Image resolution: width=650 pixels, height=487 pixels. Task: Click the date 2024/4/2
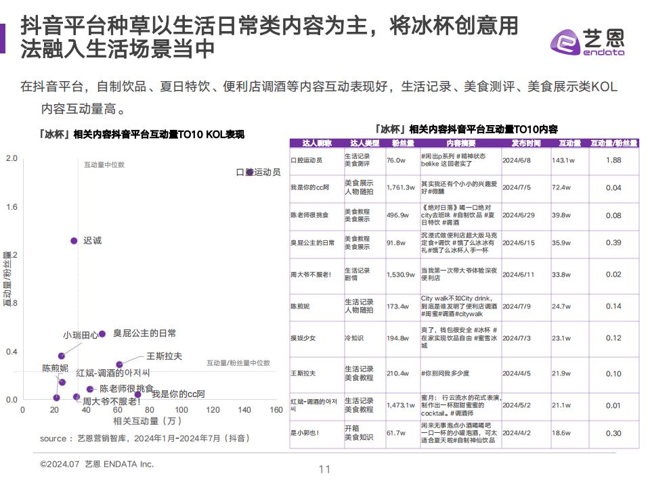pyautogui.click(x=517, y=433)
